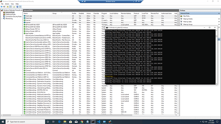The image size is (221, 124).
Task: Open the Filter by State submenu arrow
Action: point(219,22)
